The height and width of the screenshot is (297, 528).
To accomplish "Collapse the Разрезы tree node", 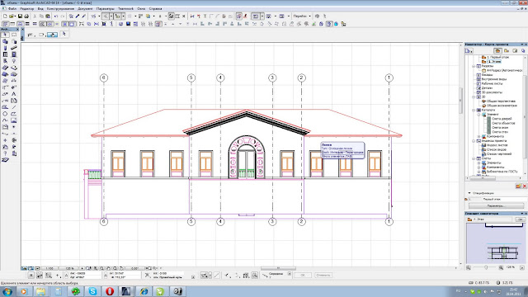I will 474,66.
